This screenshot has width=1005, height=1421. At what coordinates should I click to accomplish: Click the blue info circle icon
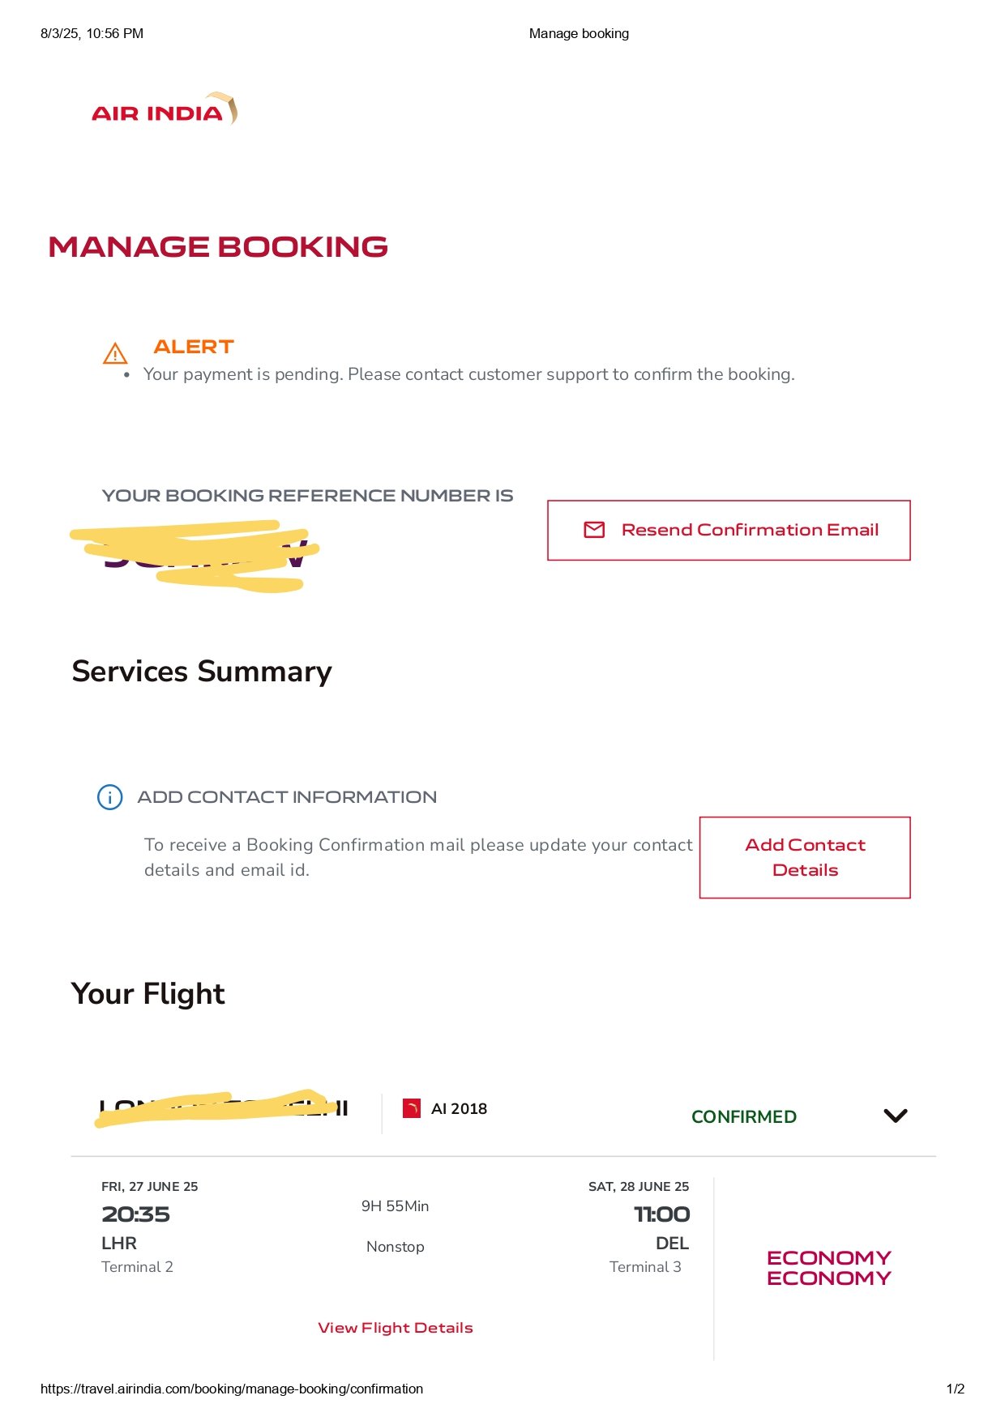tap(109, 797)
